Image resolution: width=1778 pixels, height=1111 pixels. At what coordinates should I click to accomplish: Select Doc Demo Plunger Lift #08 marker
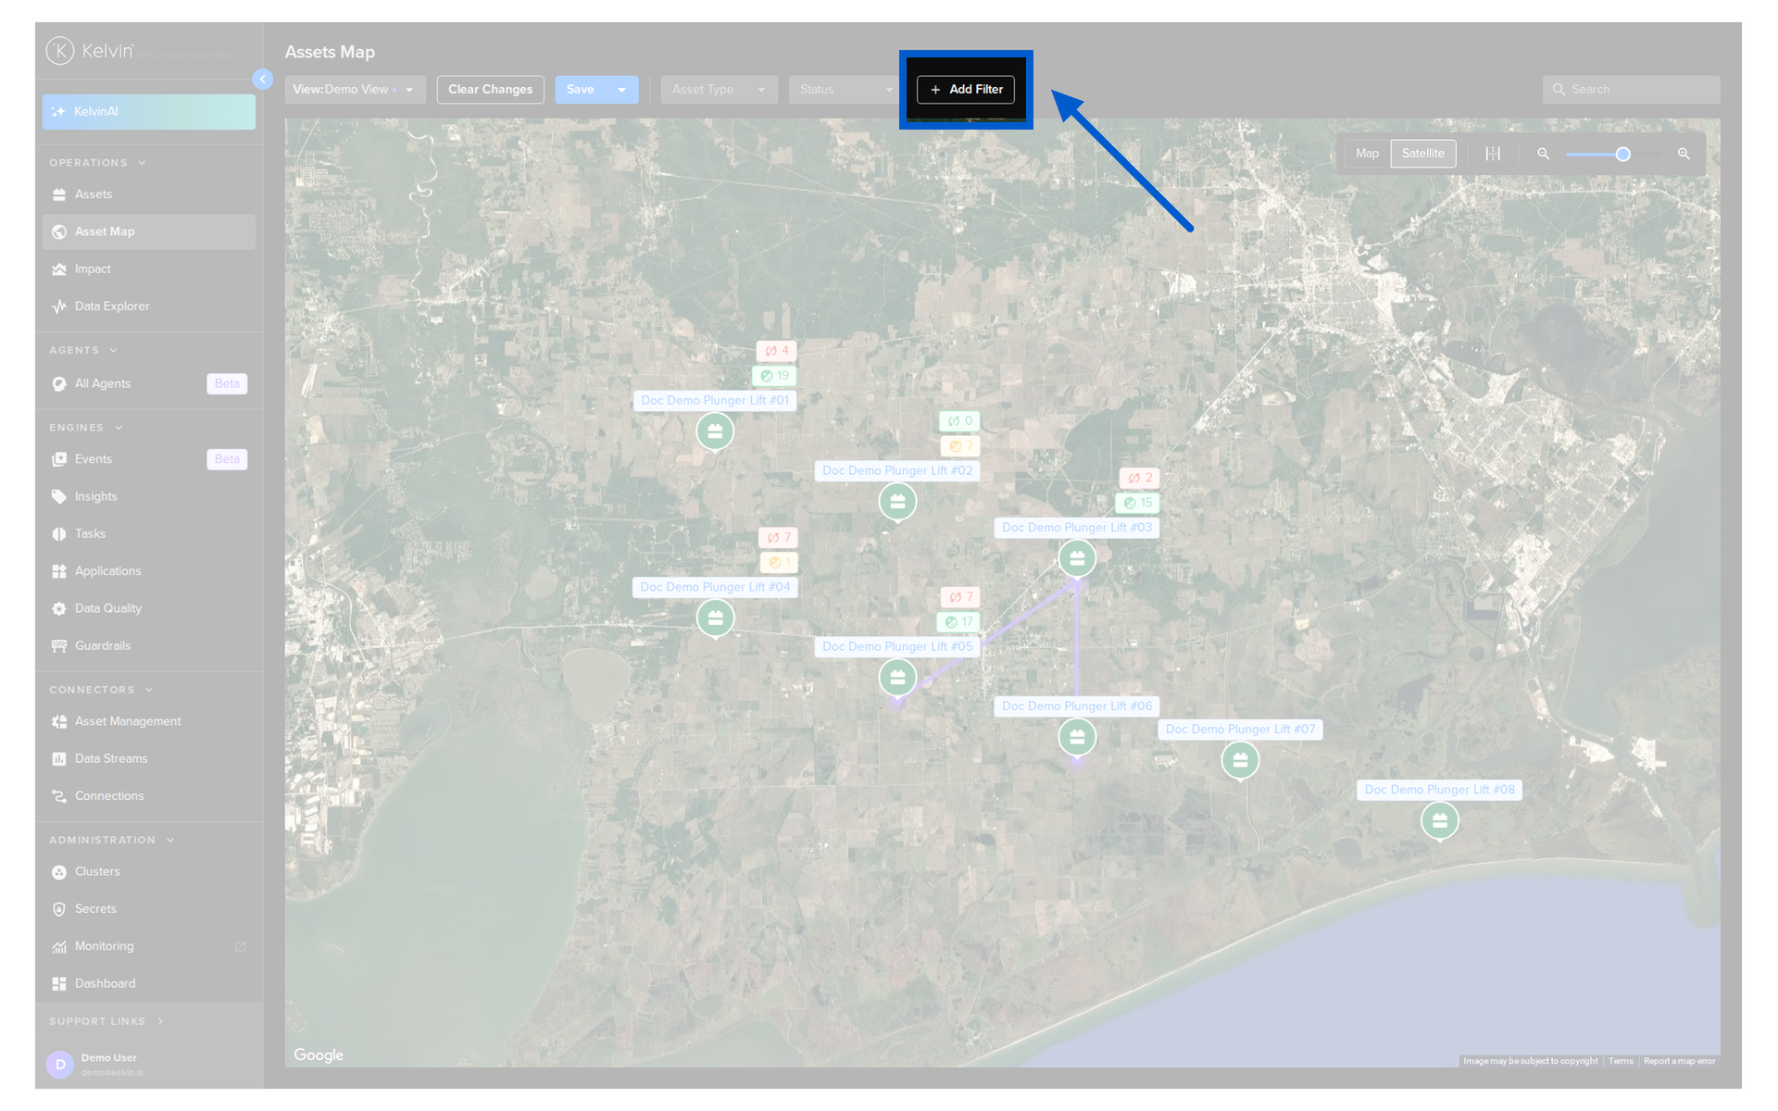1440,820
